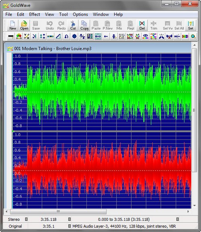Open the status format button beside 3:35.118 length
This screenshot has width=201, height=232.
pyautogui.click(x=70, y=219)
